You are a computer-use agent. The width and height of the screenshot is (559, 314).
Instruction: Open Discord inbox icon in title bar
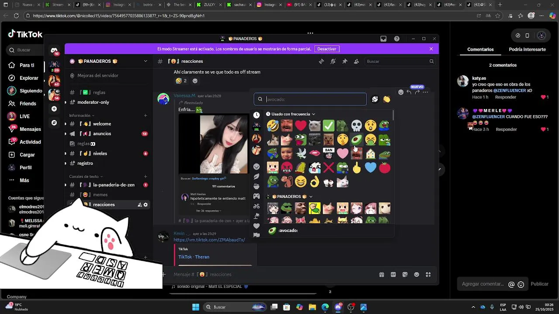point(383,39)
